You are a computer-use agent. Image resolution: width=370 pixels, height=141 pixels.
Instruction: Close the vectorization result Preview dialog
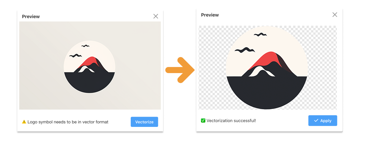[x=335, y=15]
